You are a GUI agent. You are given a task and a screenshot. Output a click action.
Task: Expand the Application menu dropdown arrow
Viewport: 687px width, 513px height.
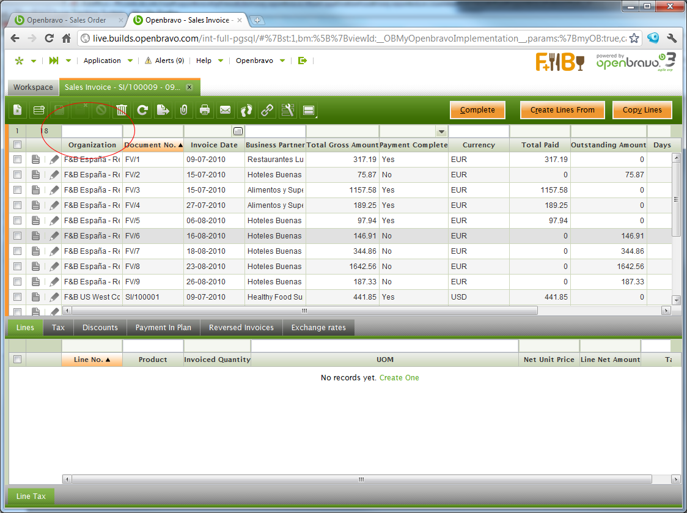(130, 61)
